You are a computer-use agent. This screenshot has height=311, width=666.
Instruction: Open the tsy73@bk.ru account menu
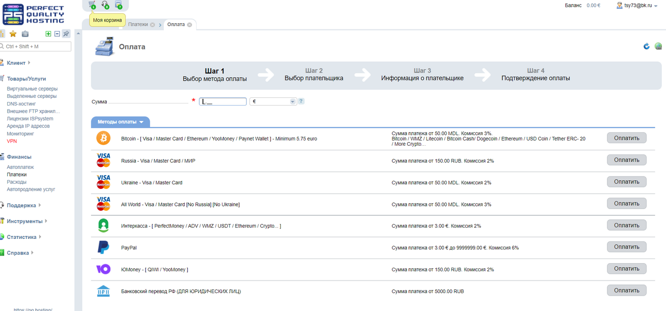click(x=637, y=5)
